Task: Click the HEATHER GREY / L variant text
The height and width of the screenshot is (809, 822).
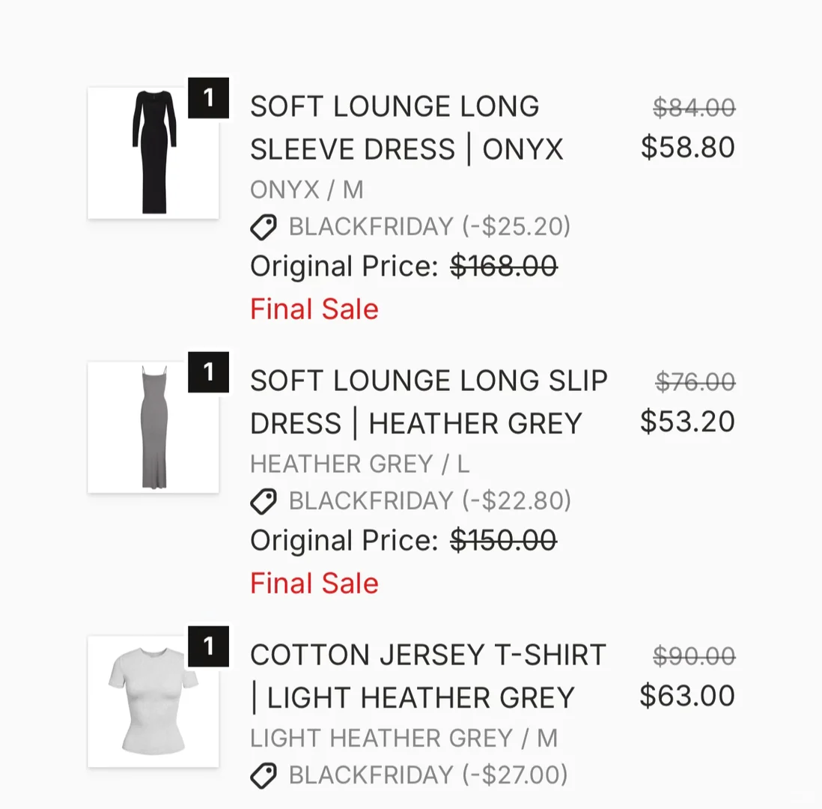Action: [x=359, y=464]
